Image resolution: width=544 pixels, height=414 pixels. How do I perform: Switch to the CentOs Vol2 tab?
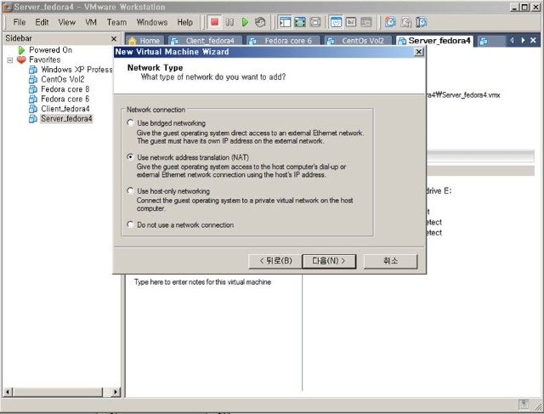(359, 41)
